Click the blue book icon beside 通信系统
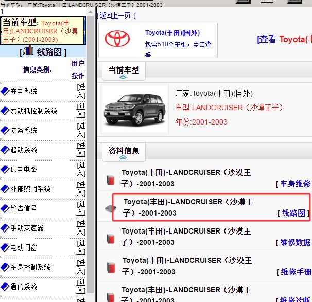Image resolution: width=312 pixels, height=302 pixels. coord(5,287)
